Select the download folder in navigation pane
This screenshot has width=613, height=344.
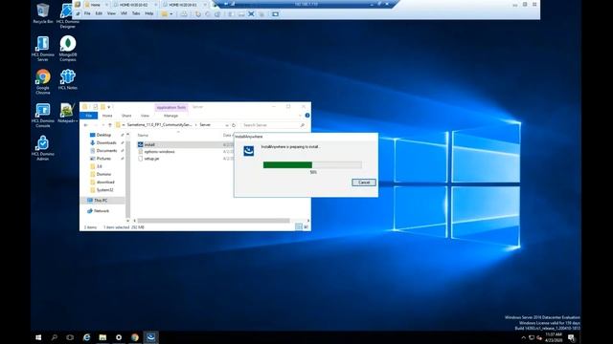[105, 183]
